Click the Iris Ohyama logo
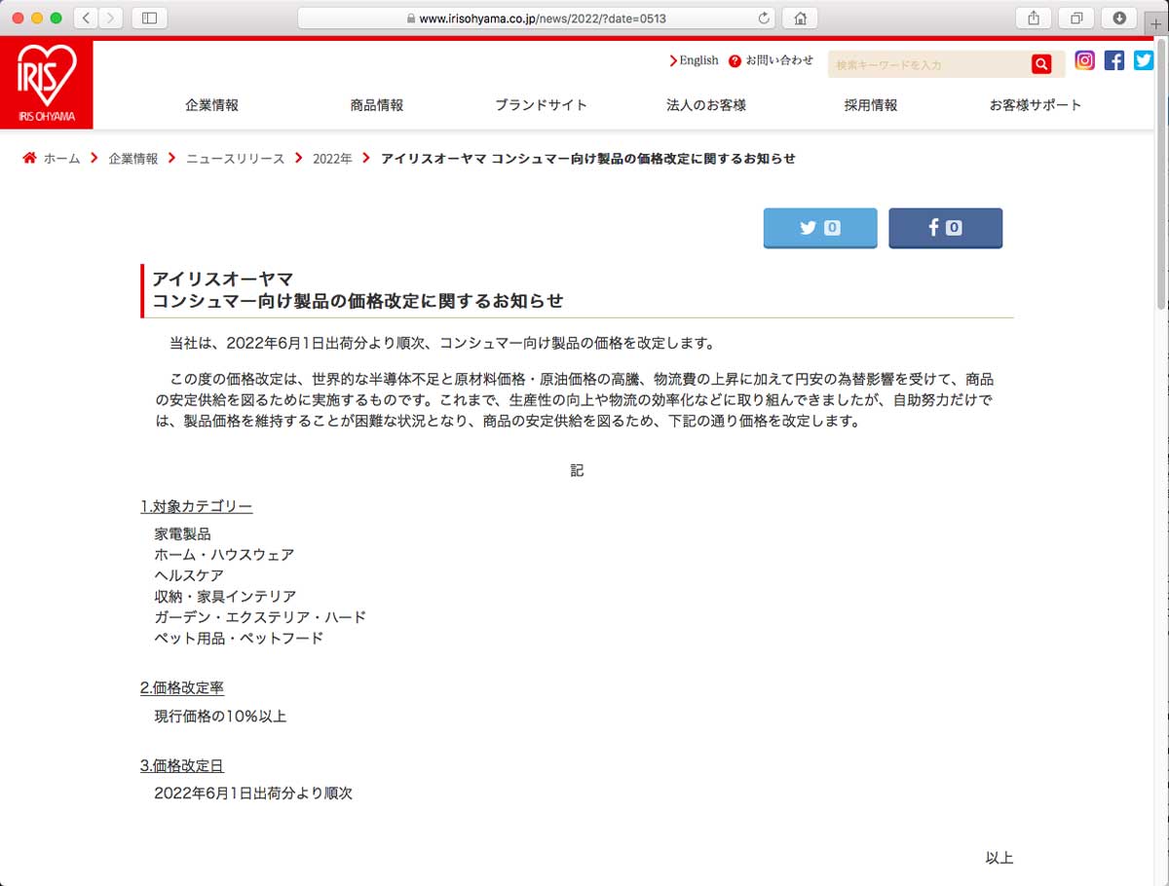 pyautogui.click(x=47, y=85)
